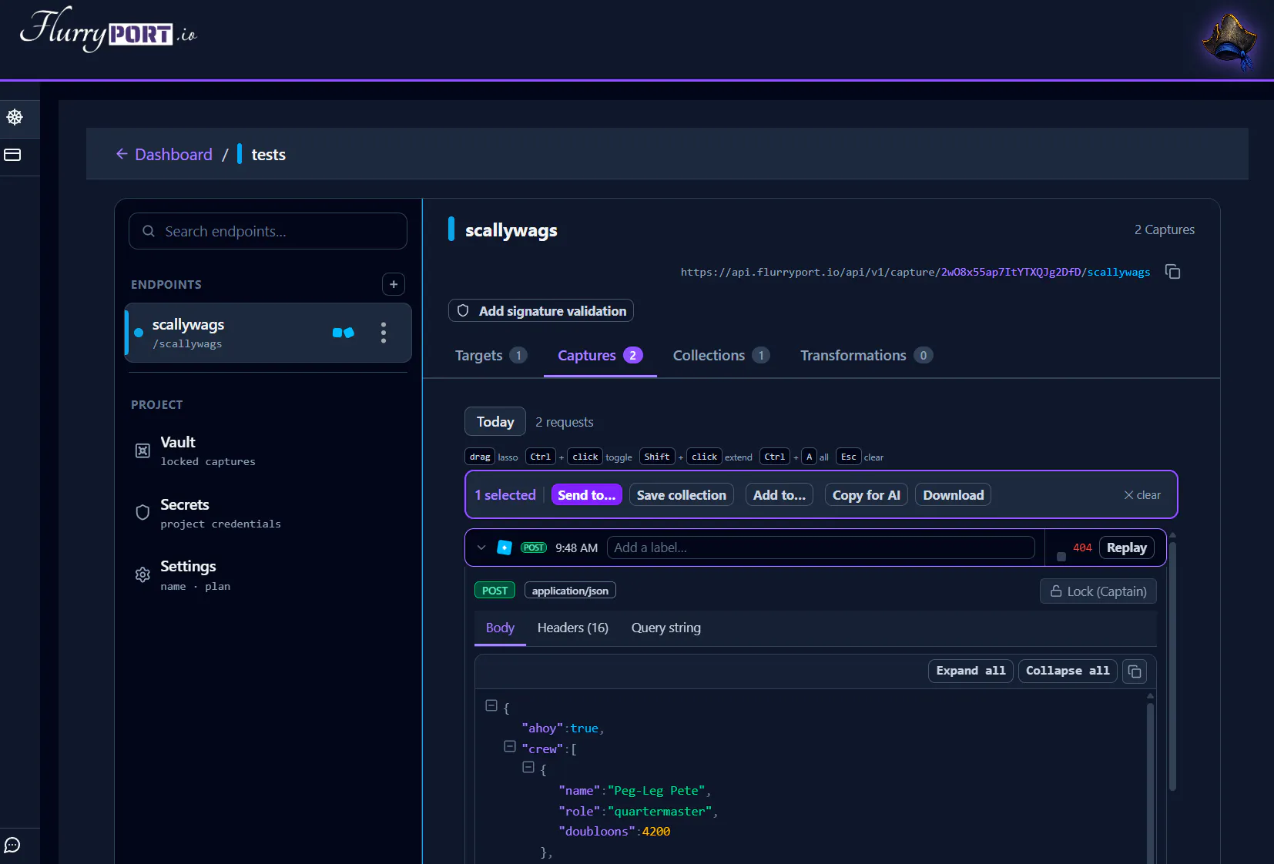Viewport: 1274px width, 864px height.
Task: Click Copy for AI button
Action: click(867, 495)
